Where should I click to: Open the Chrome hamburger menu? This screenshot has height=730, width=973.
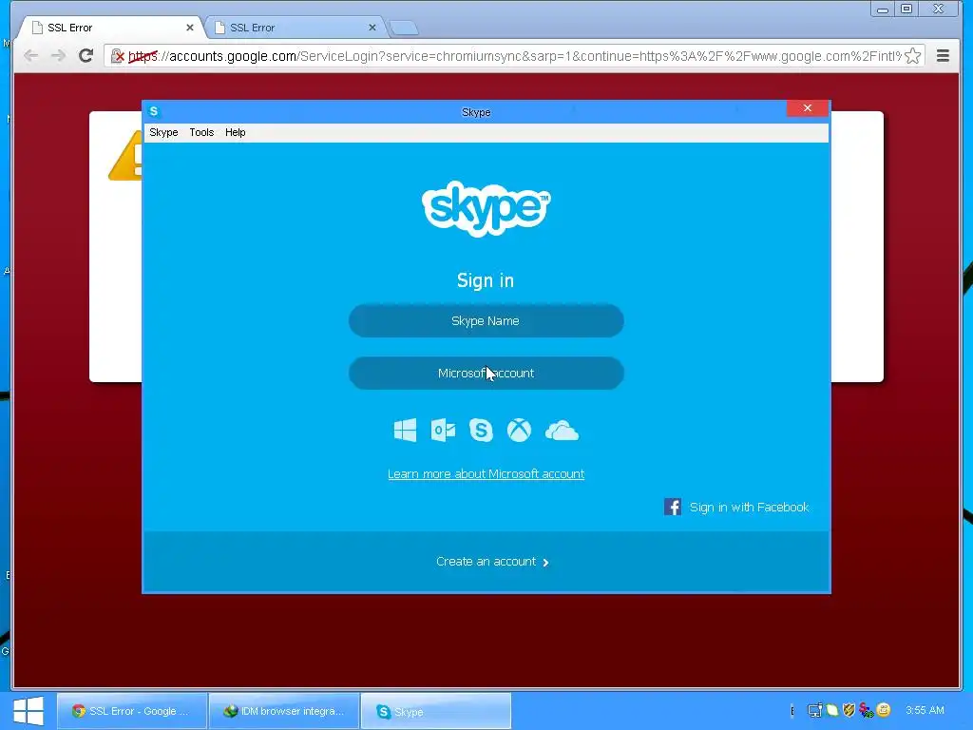[943, 56]
